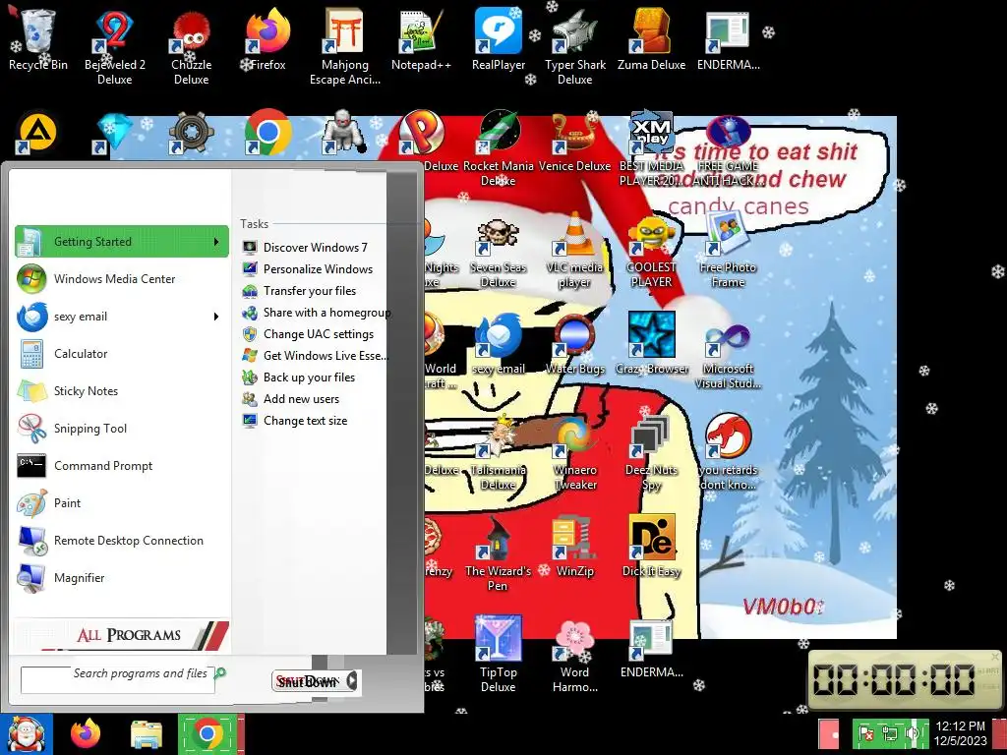The width and height of the screenshot is (1007, 755).
Task: Open Free Photo Frame shortcut
Action: pos(728,252)
